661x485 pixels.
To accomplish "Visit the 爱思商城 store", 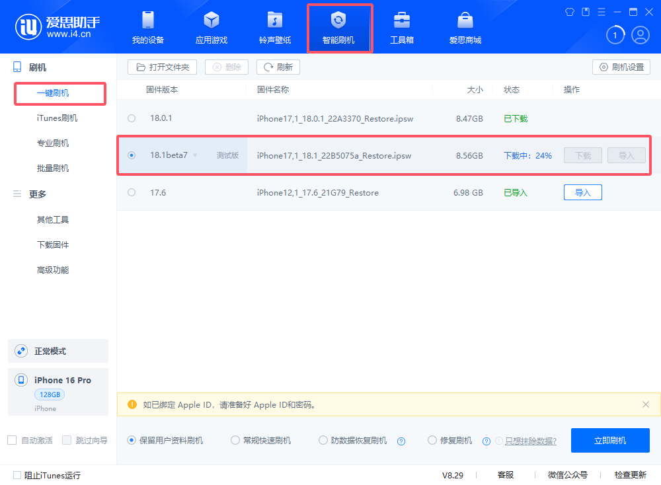I will click(465, 28).
